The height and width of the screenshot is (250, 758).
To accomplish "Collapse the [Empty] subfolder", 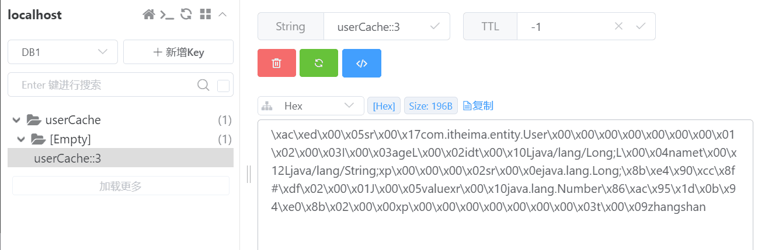I will tap(20, 139).
